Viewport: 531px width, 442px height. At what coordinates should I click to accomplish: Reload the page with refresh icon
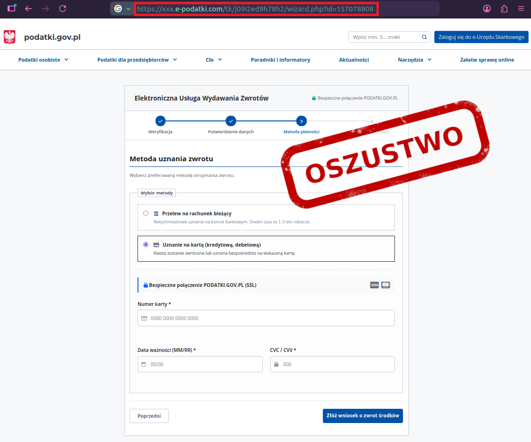click(63, 9)
